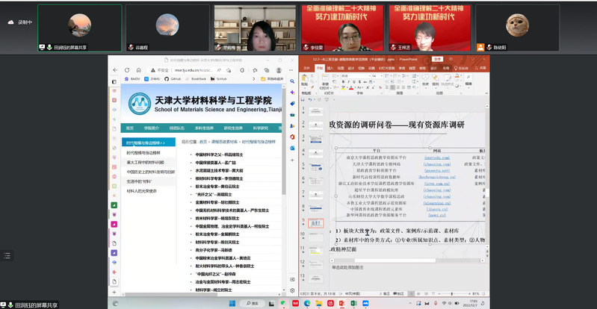Click the 重大工程中的材料问题 sidebar link
This screenshot has width=597, height=309.
pos(145,162)
